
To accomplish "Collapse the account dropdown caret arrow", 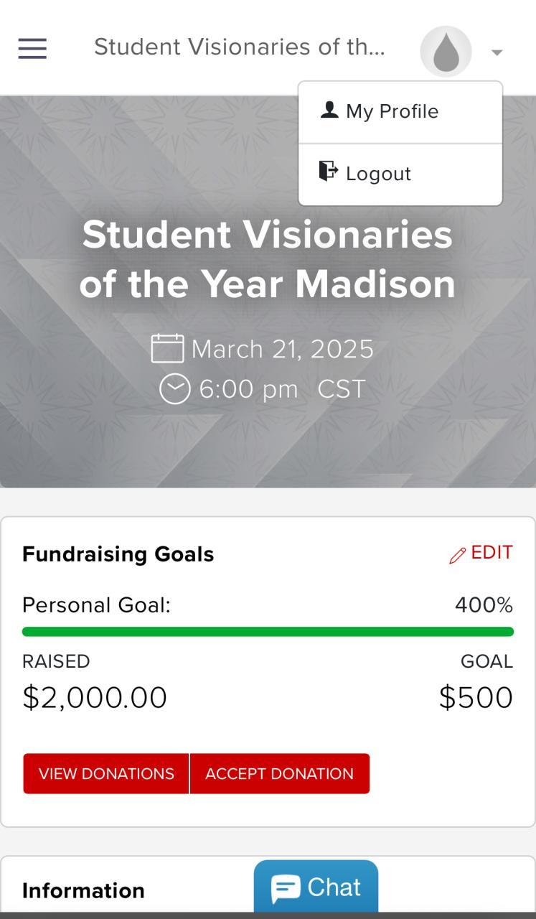I will (x=497, y=52).
